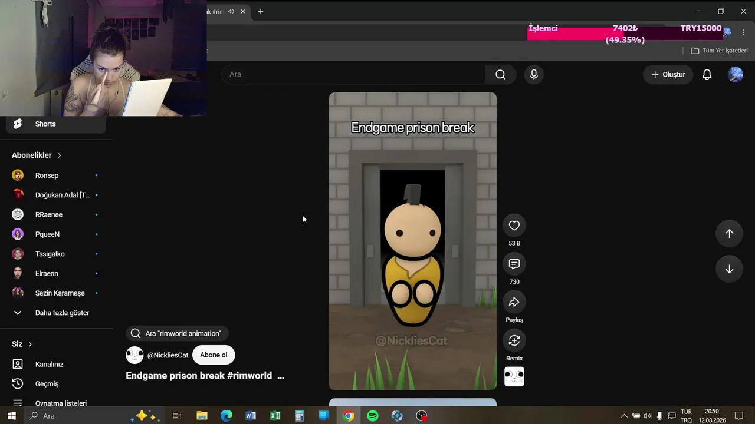Expand the Siz section arrow
The width and height of the screenshot is (755, 424).
pos(30,344)
